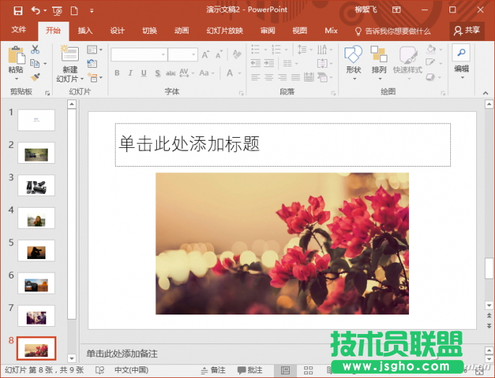Click the Save icon in title bar

click(x=17, y=11)
